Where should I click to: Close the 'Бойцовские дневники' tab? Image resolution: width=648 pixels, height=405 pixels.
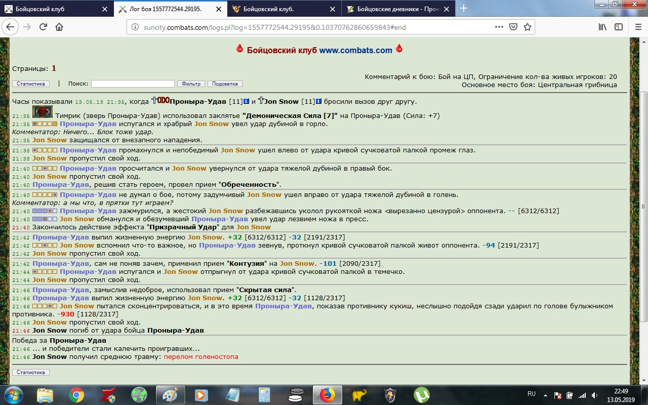[x=447, y=9]
